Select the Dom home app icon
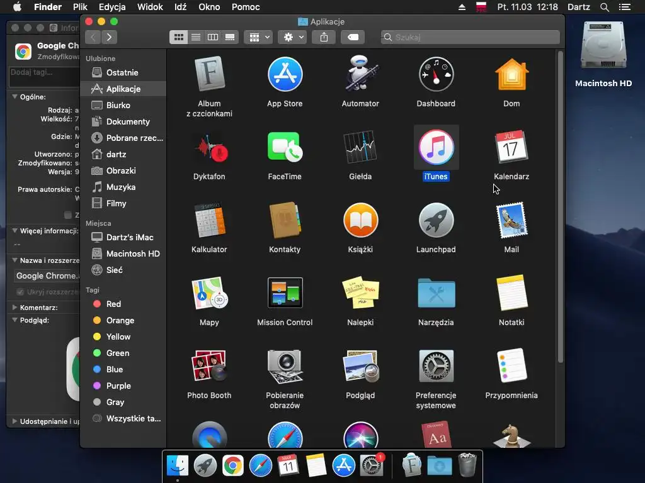This screenshot has height=483, width=645. 511,74
